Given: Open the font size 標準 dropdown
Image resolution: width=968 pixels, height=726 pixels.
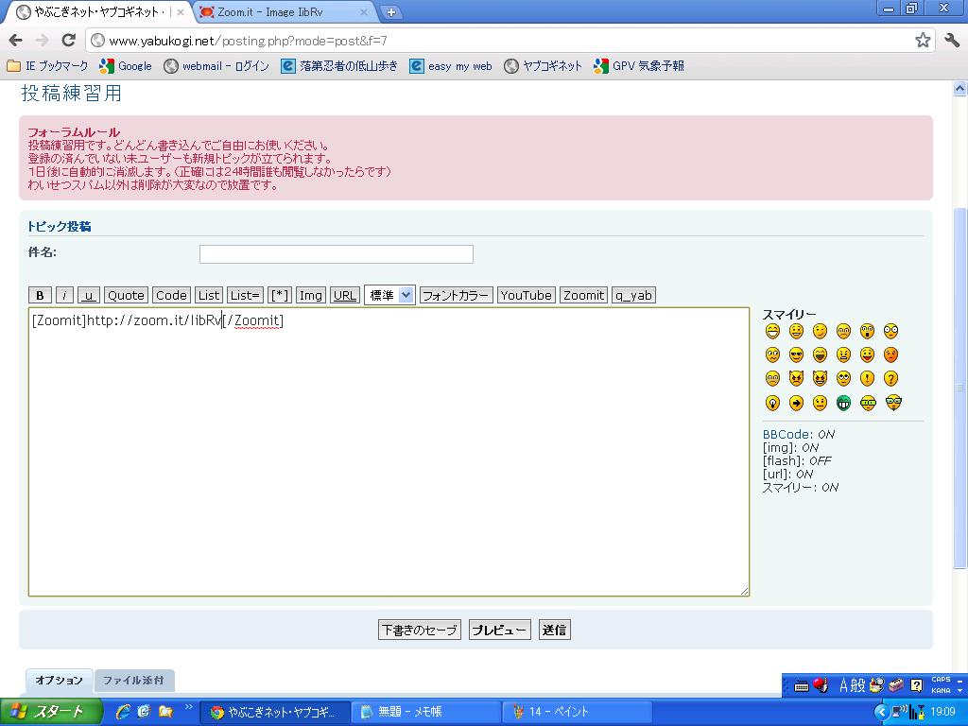Looking at the screenshot, I should tap(389, 295).
